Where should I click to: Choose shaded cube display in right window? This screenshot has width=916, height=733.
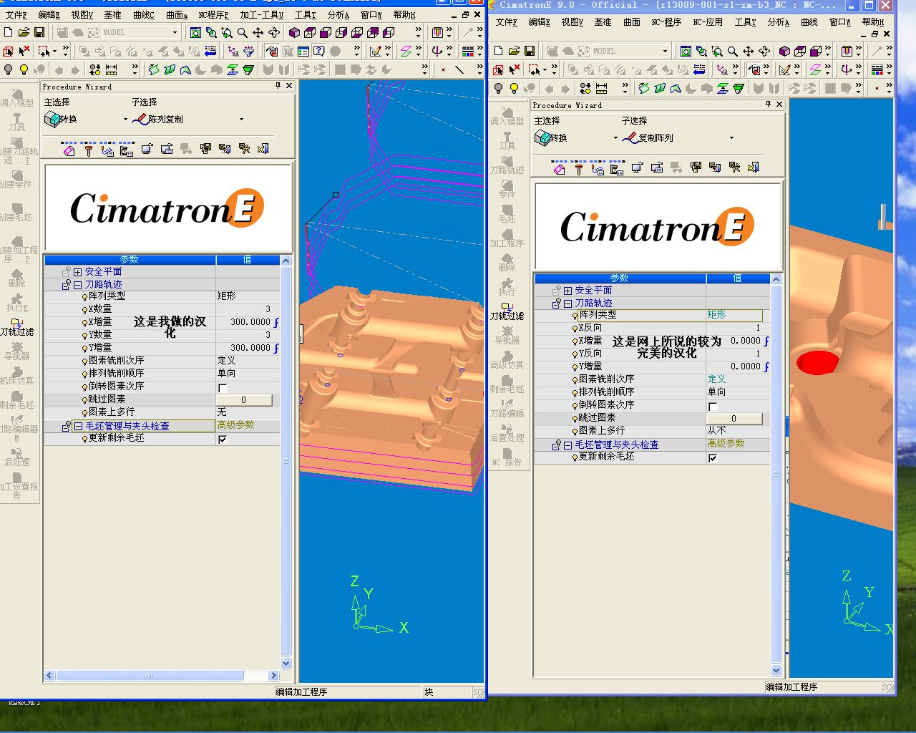[784, 51]
